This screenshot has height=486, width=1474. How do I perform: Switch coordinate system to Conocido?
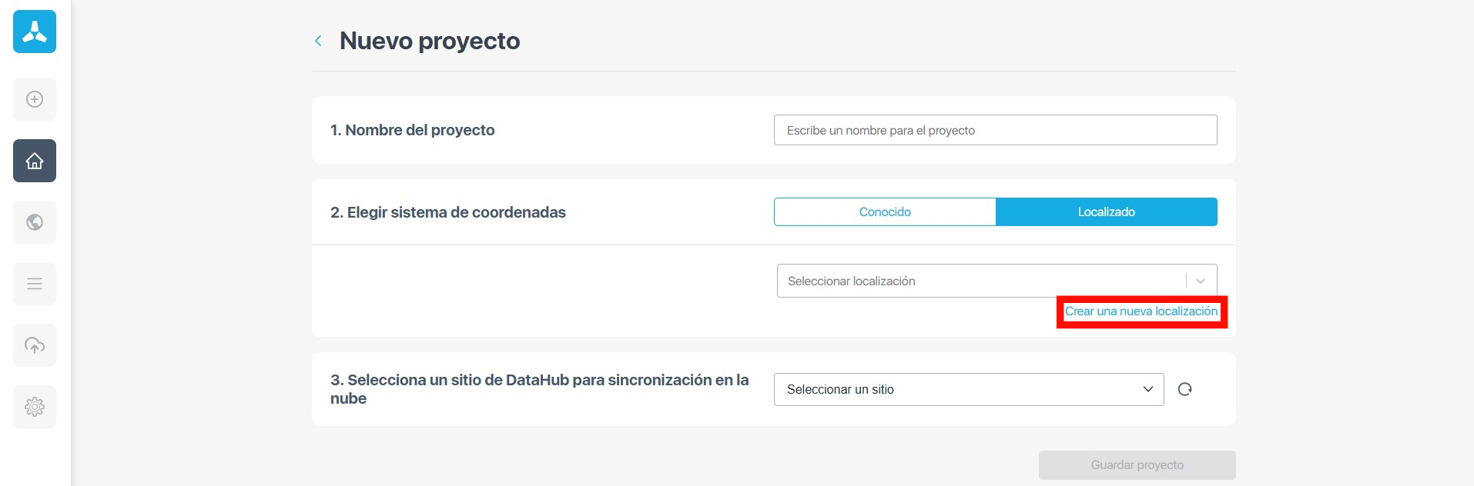pyautogui.click(x=885, y=212)
